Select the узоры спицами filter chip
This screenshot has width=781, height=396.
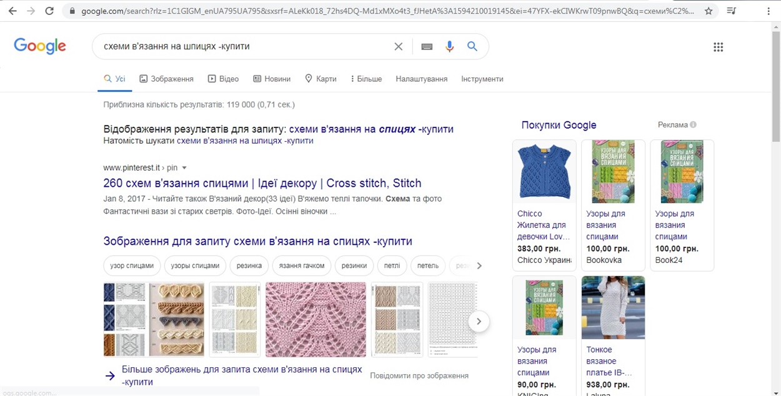(195, 265)
